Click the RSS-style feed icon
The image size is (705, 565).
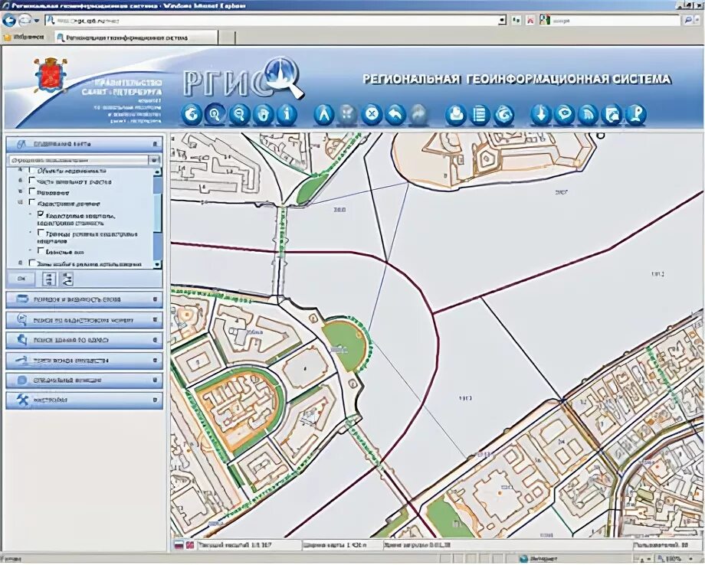click(x=588, y=114)
